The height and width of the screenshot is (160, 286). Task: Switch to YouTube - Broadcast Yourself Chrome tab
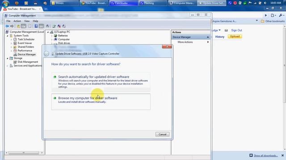point(22,9)
